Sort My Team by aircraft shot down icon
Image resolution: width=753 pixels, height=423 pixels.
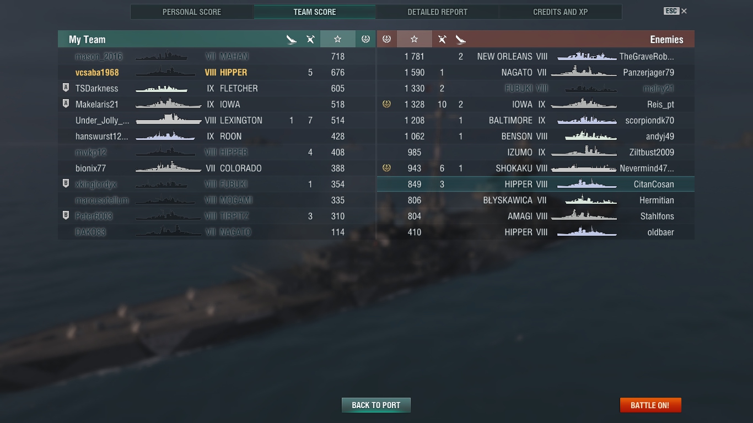point(292,39)
